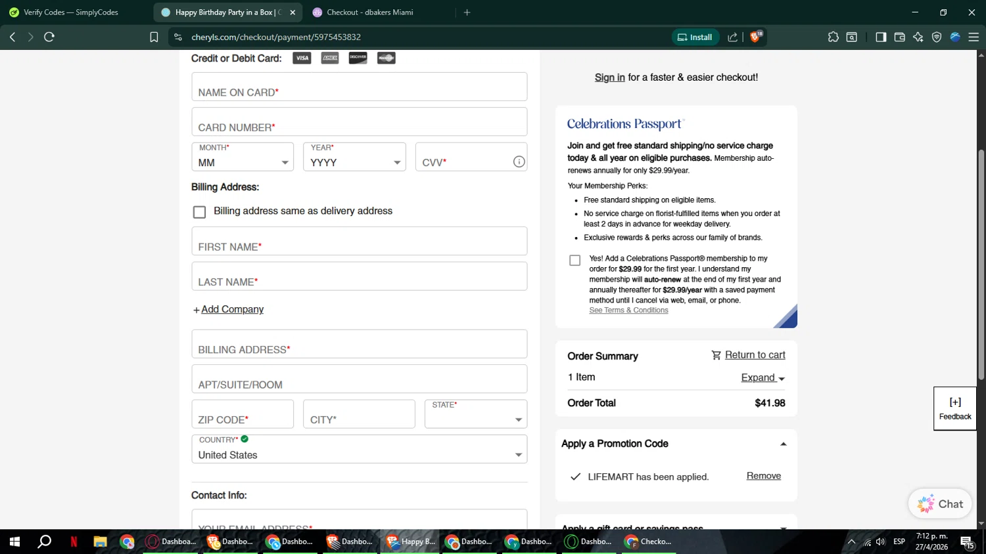Expand the order summary item details

[x=763, y=377]
